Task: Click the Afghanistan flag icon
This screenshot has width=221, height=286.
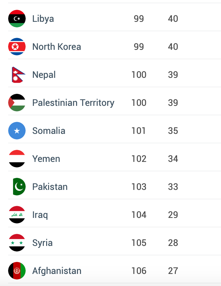Action: (x=17, y=271)
